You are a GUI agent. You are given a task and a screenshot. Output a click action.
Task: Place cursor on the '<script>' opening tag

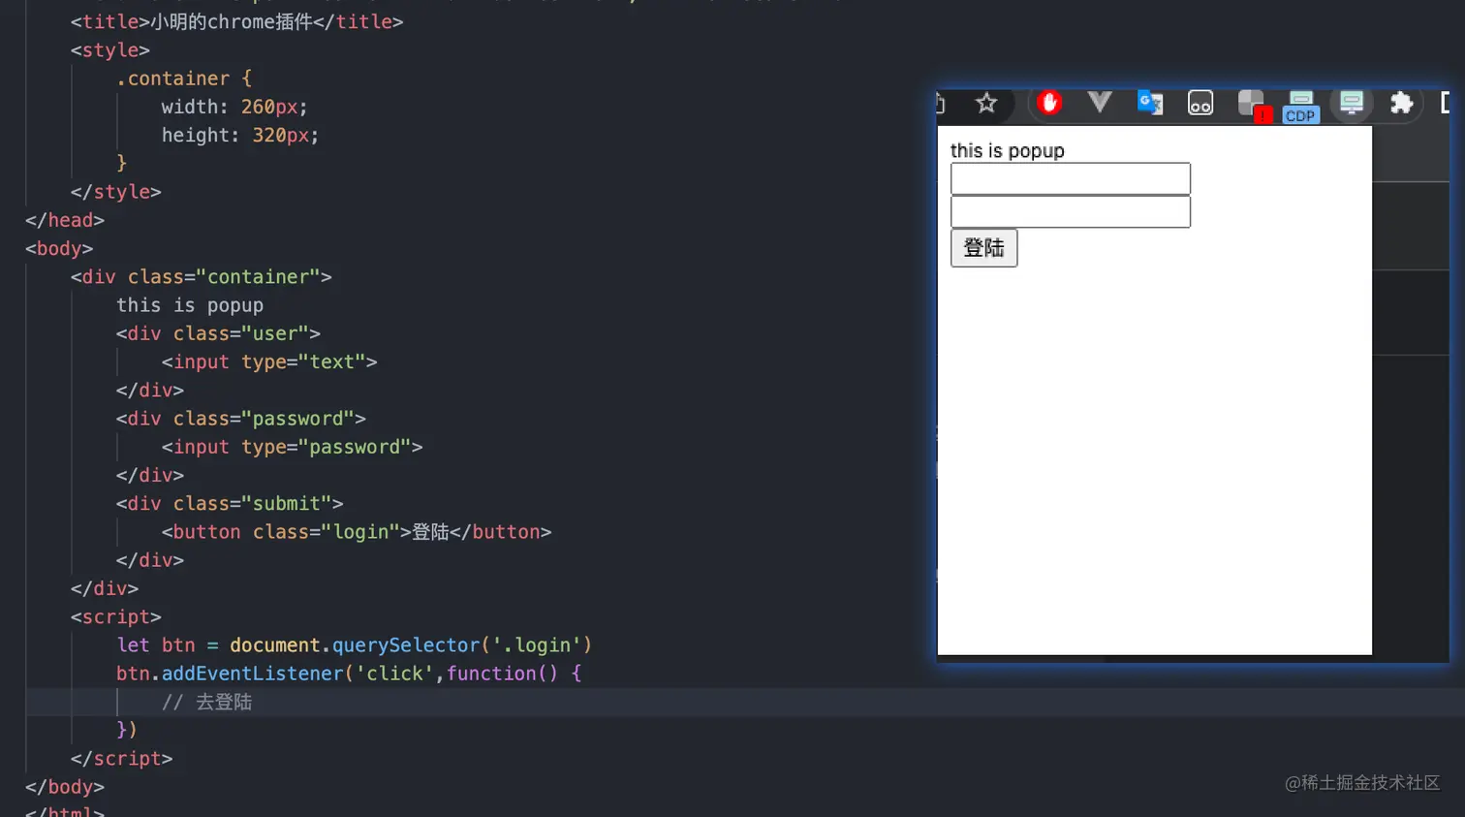pos(116,617)
